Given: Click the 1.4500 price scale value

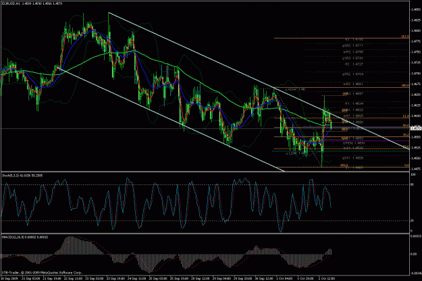Looking at the screenshot, I should coord(416,158).
